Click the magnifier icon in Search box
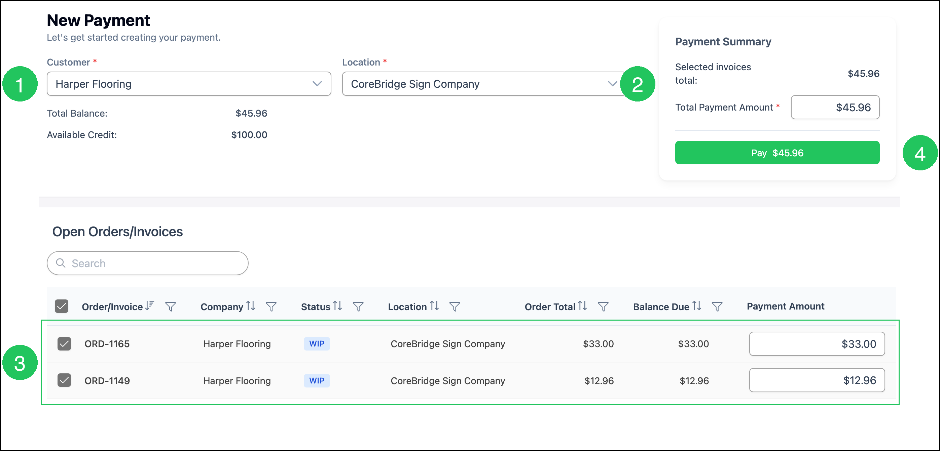 pos(61,263)
